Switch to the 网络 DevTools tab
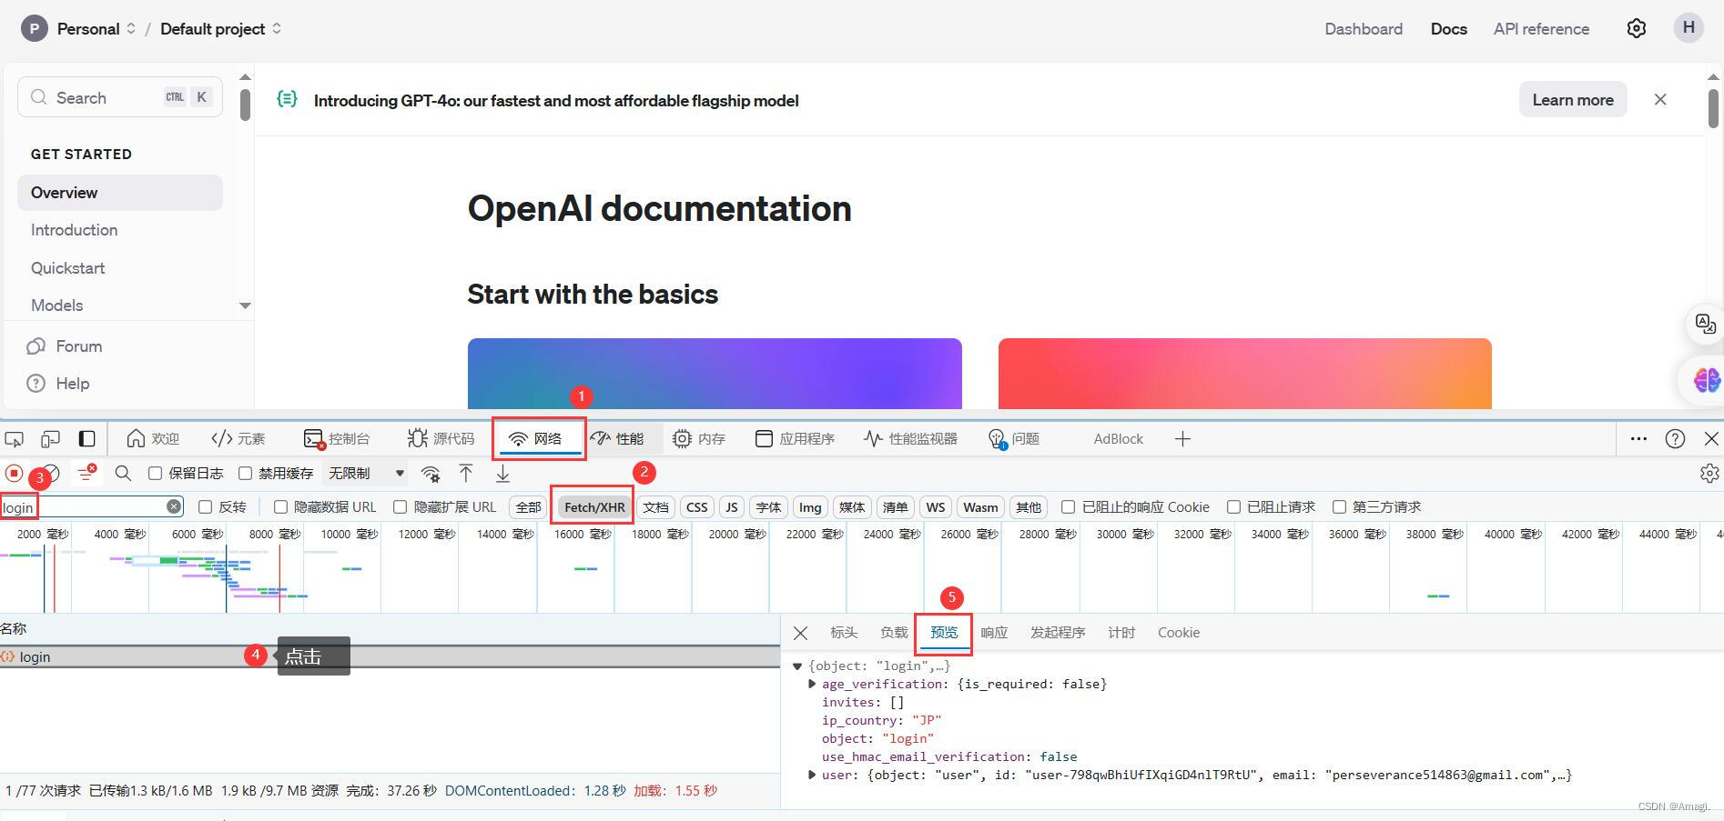Viewport: 1724px width, 821px height. click(537, 439)
